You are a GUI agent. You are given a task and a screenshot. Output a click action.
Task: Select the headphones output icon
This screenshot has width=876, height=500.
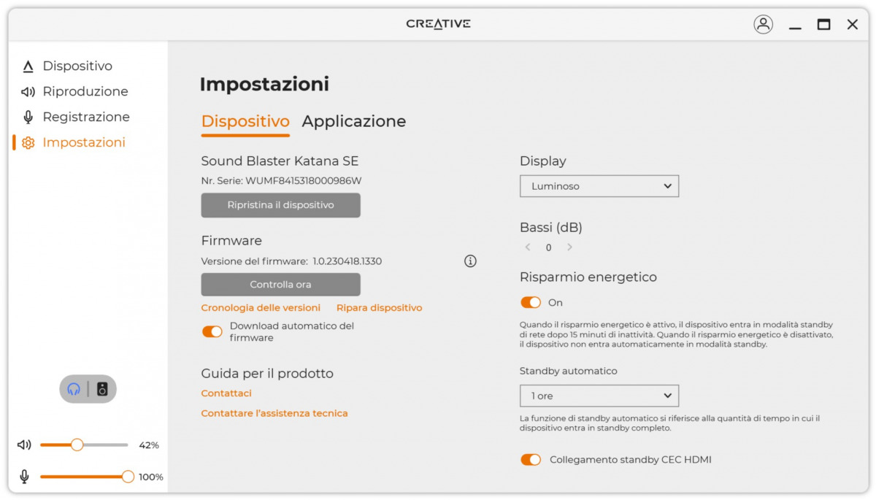click(74, 389)
